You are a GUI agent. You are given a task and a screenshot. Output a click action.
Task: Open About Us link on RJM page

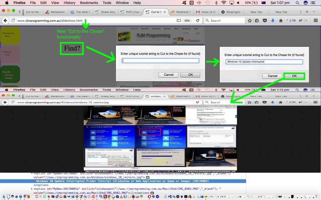point(145,29)
